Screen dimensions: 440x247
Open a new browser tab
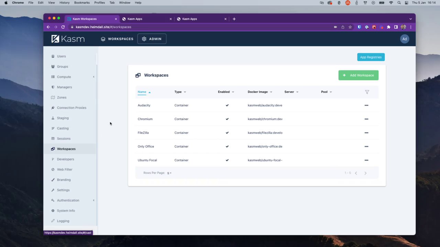[x=234, y=19]
